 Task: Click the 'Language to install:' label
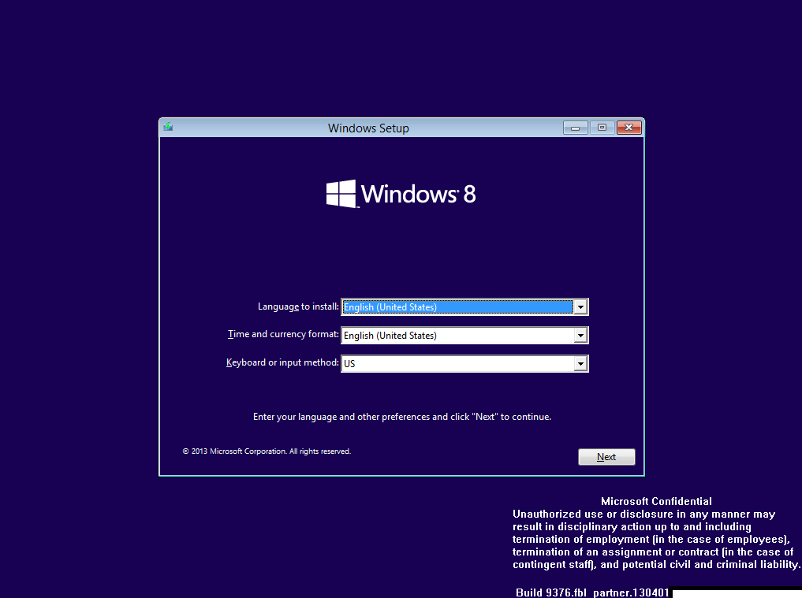tap(298, 306)
